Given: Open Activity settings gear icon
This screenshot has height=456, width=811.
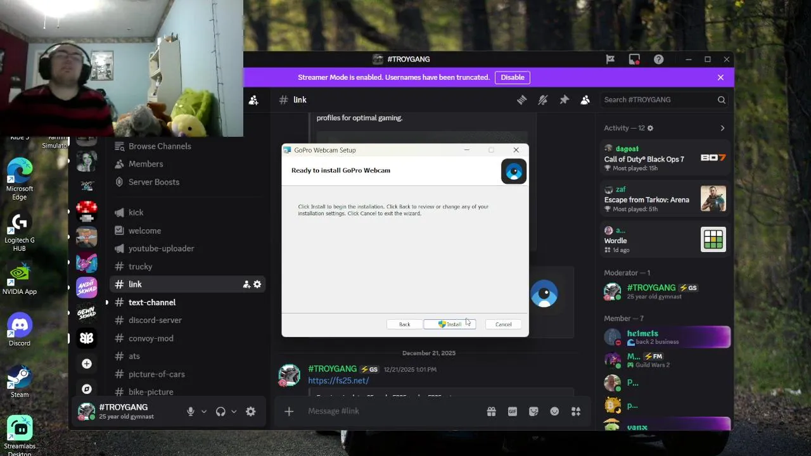Looking at the screenshot, I should click(650, 128).
